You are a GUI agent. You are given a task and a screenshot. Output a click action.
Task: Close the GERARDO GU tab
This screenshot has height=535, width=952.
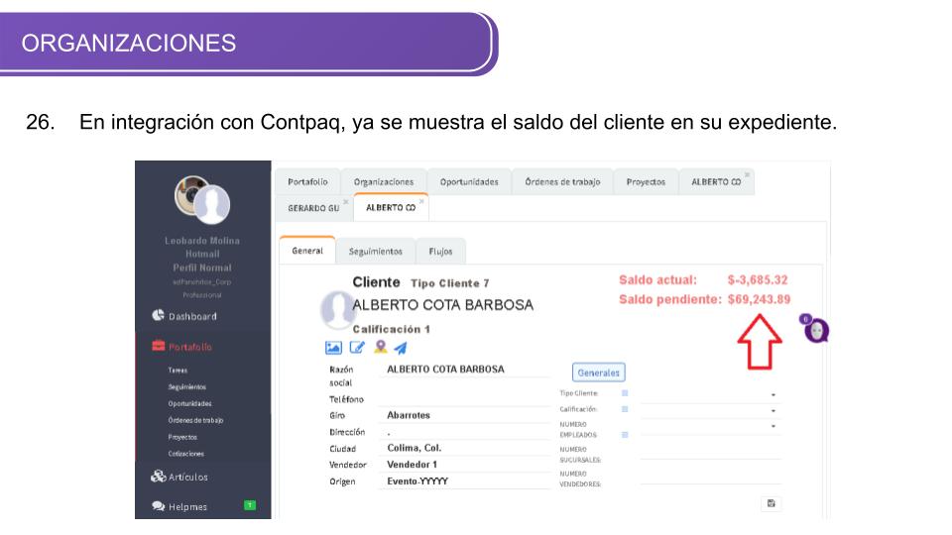click(345, 201)
